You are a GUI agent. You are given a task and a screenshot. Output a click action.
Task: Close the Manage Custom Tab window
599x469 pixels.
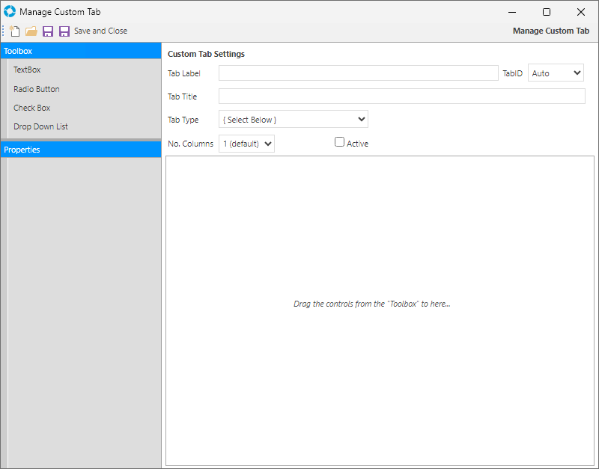581,12
